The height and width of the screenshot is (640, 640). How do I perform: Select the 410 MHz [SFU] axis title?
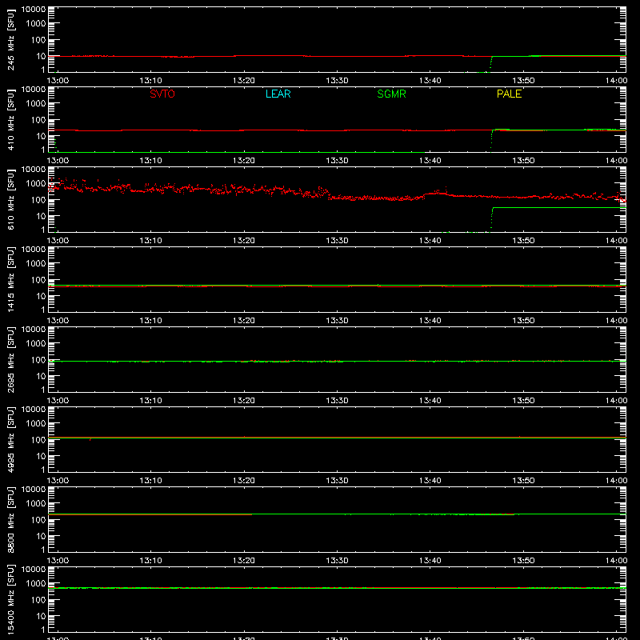coord(10,119)
